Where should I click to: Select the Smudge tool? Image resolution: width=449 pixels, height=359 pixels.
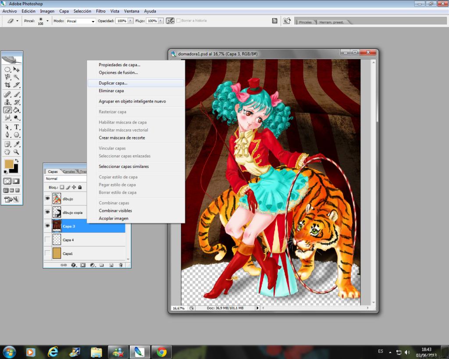pos(7,117)
